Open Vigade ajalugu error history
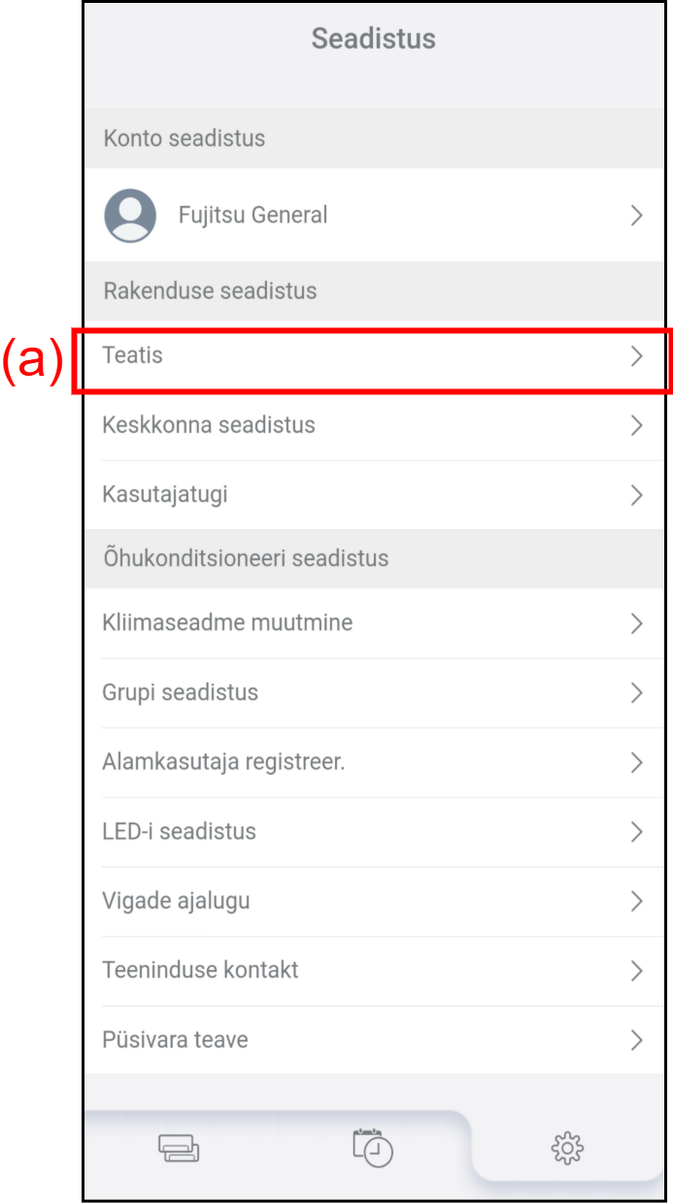The height and width of the screenshot is (1203, 673). click(x=176, y=901)
